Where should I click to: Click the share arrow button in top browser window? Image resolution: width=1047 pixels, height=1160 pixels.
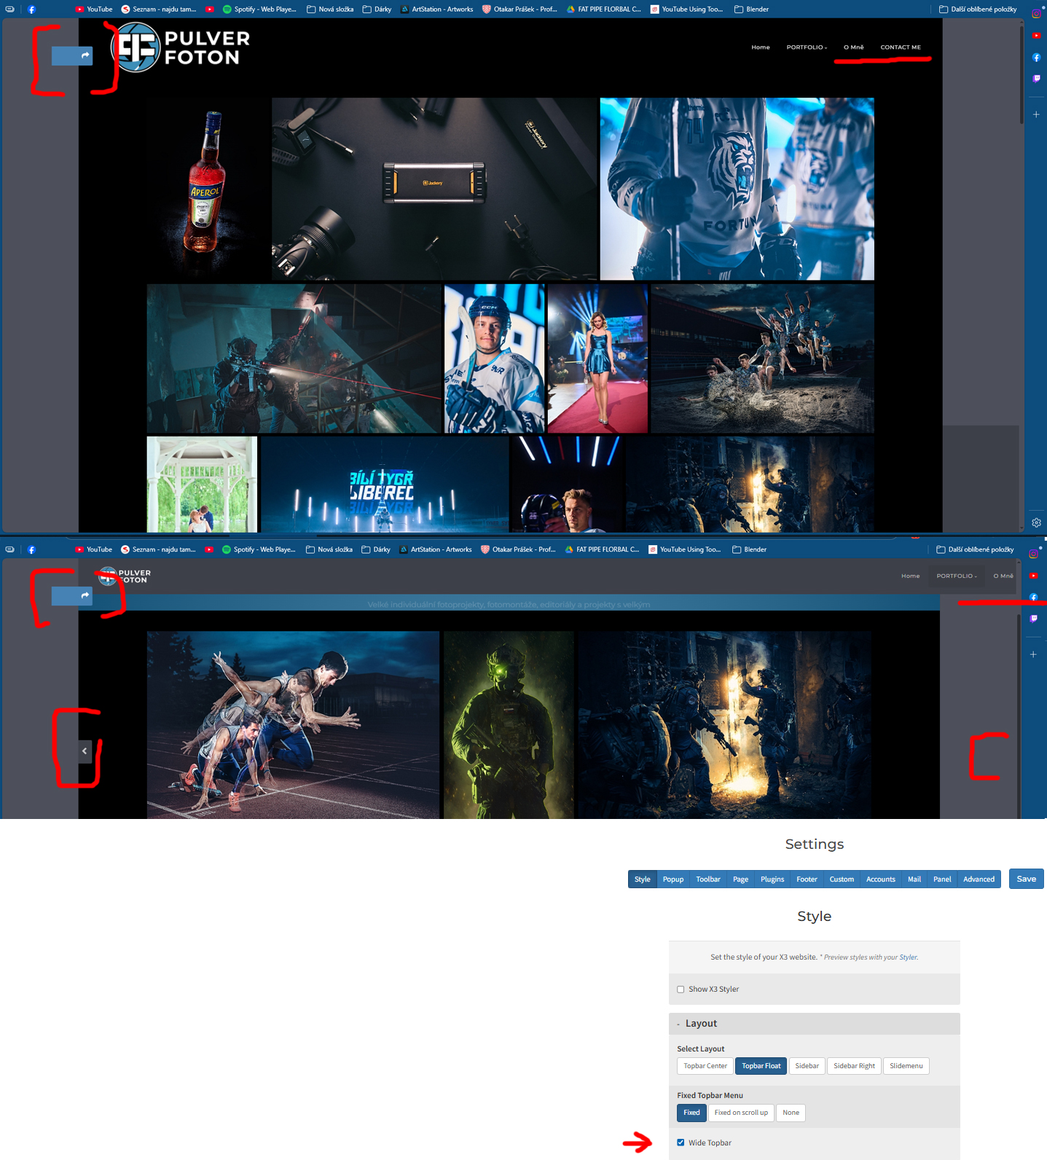pyautogui.click(x=72, y=55)
